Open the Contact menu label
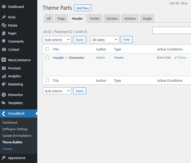The image size is (191, 163). [x=14, y=49]
